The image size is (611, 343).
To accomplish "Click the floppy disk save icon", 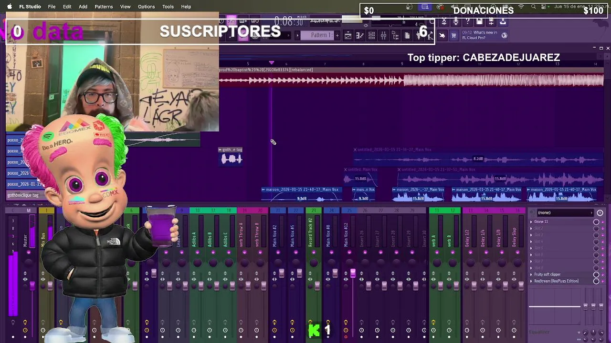I will [x=479, y=21].
